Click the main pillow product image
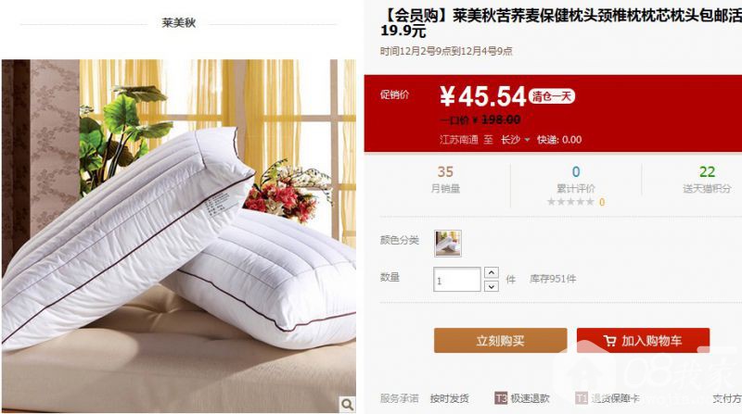Viewport: 742px width, 414px height. (x=179, y=236)
